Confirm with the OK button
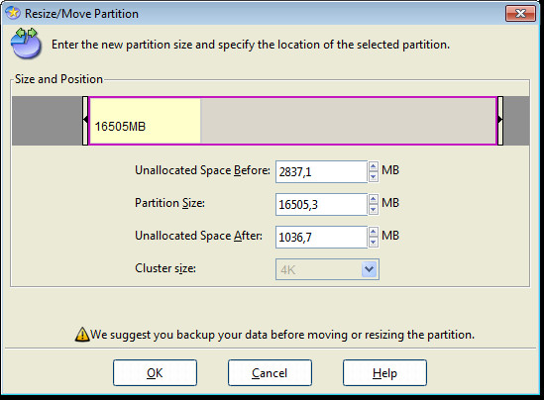The height and width of the screenshot is (400, 545). pos(155,373)
